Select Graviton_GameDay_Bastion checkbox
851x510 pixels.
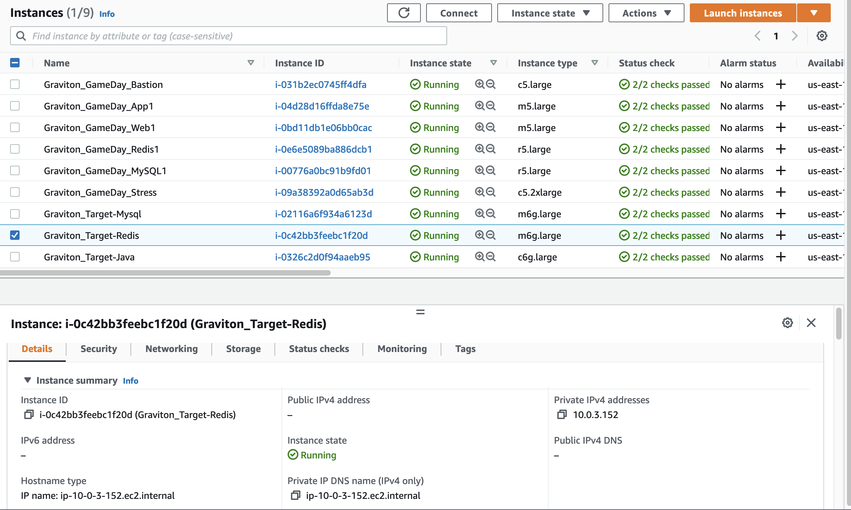pyautogui.click(x=15, y=84)
